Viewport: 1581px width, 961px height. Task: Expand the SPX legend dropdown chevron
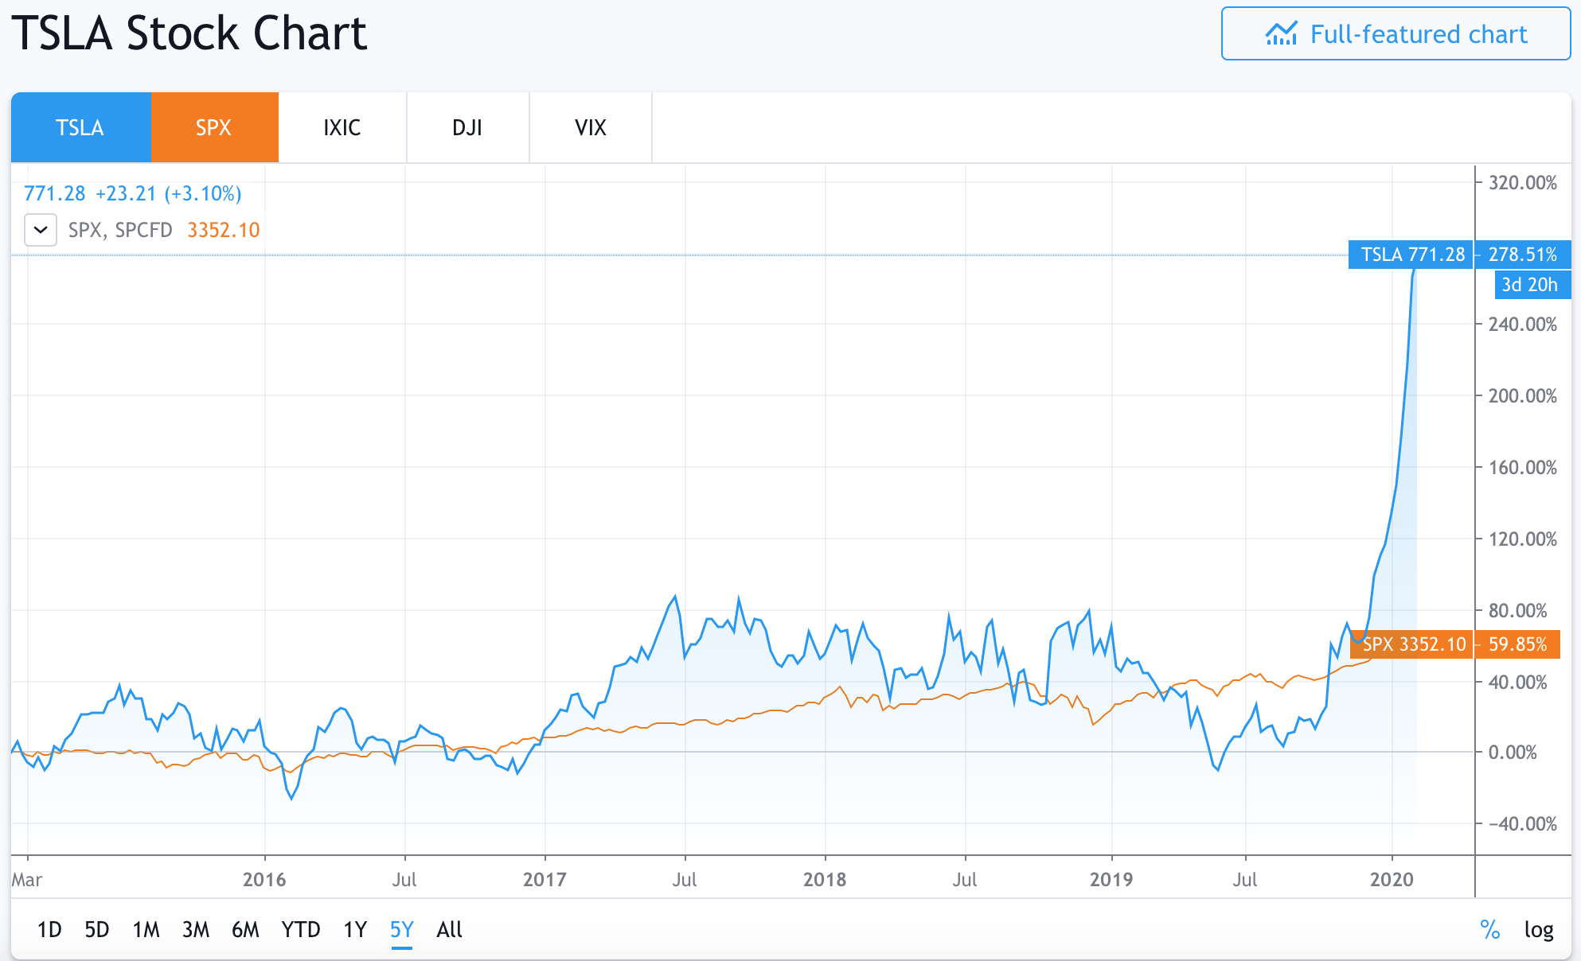(x=41, y=230)
